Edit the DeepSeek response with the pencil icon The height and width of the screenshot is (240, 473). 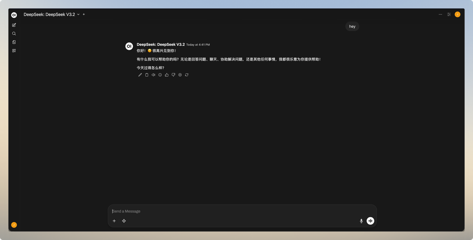point(140,75)
